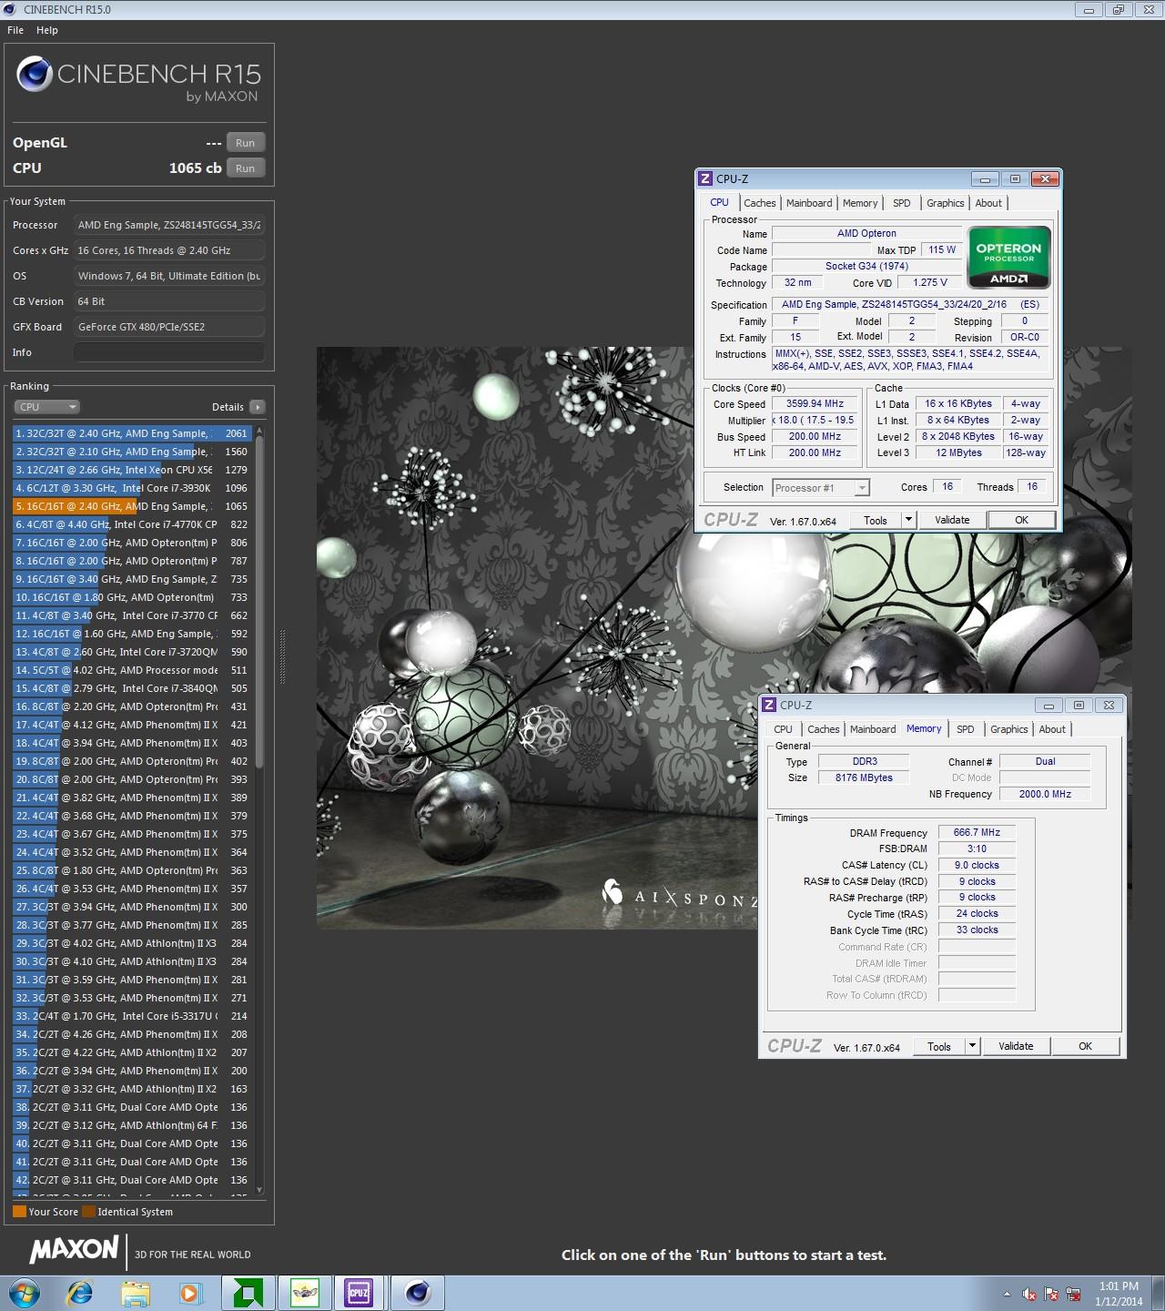Click the Cinebench R15 logo sphere
This screenshot has width=1165, height=1311.
pyautogui.click(x=34, y=75)
